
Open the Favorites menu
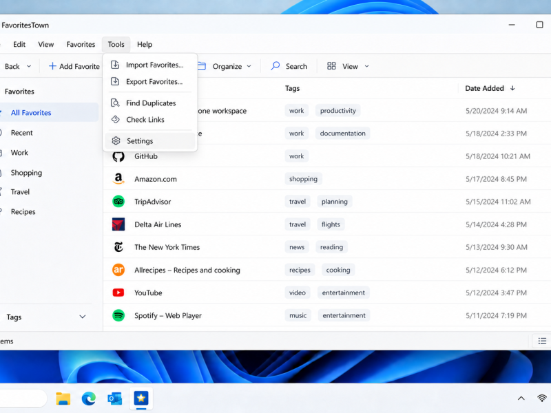pyautogui.click(x=81, y=45)
